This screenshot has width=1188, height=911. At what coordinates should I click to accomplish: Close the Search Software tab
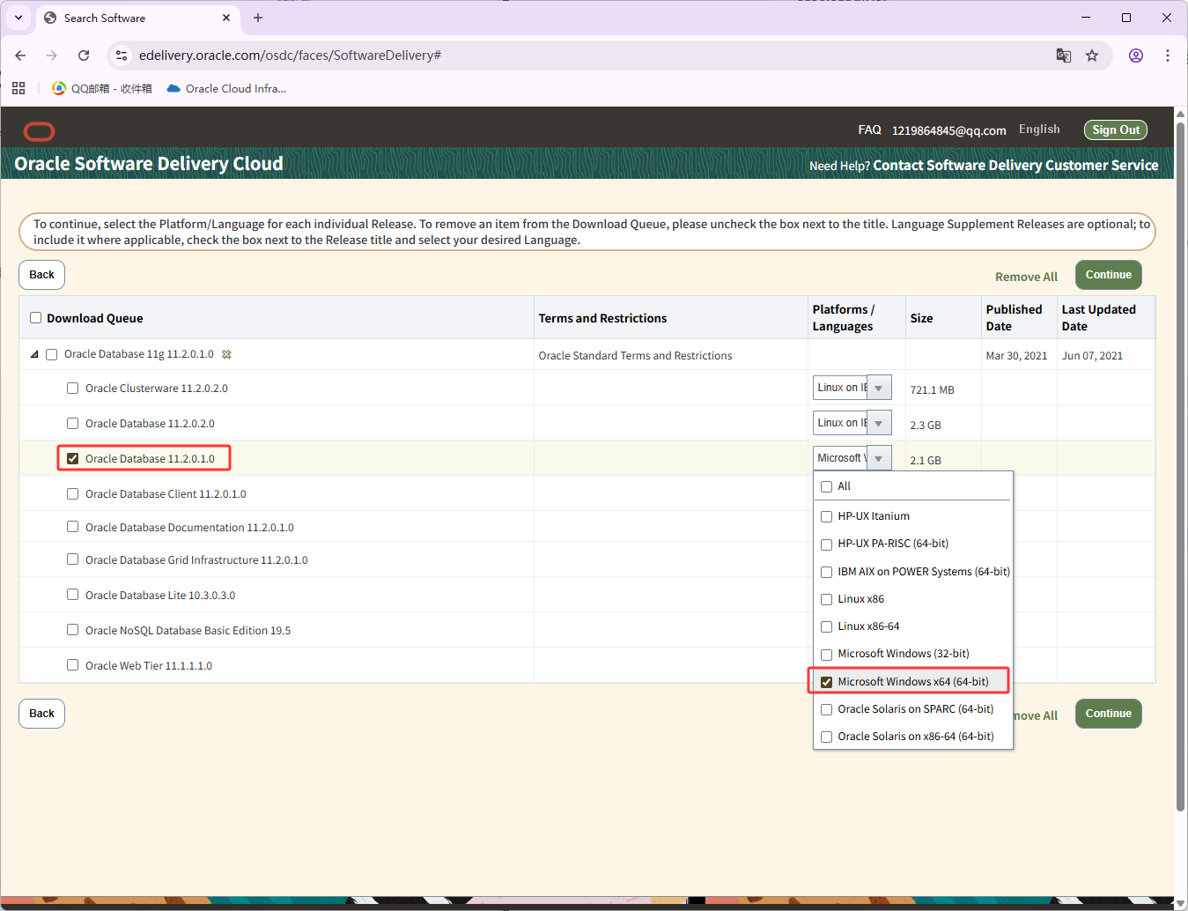pyautogui.click(x=226, y=18)
